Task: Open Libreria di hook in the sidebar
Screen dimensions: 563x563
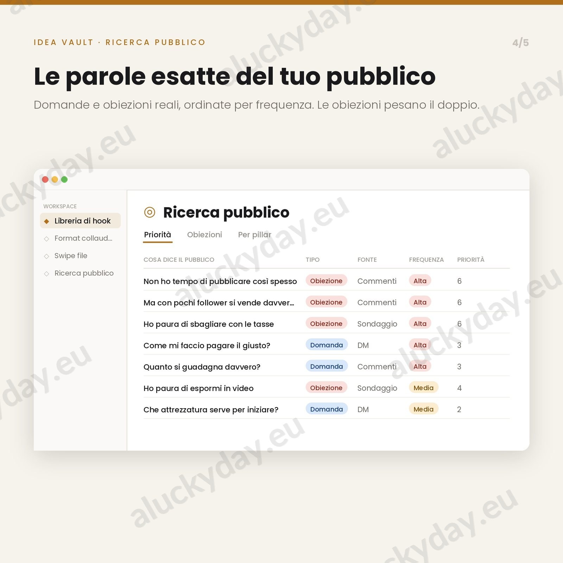Action: click(80, 221)
